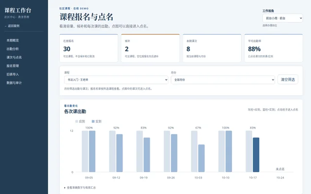Open the 课程 dropdown showing 书法入门·王老师
The height and width of the screenshot is (194, 311).
click(x=116, y=80)
